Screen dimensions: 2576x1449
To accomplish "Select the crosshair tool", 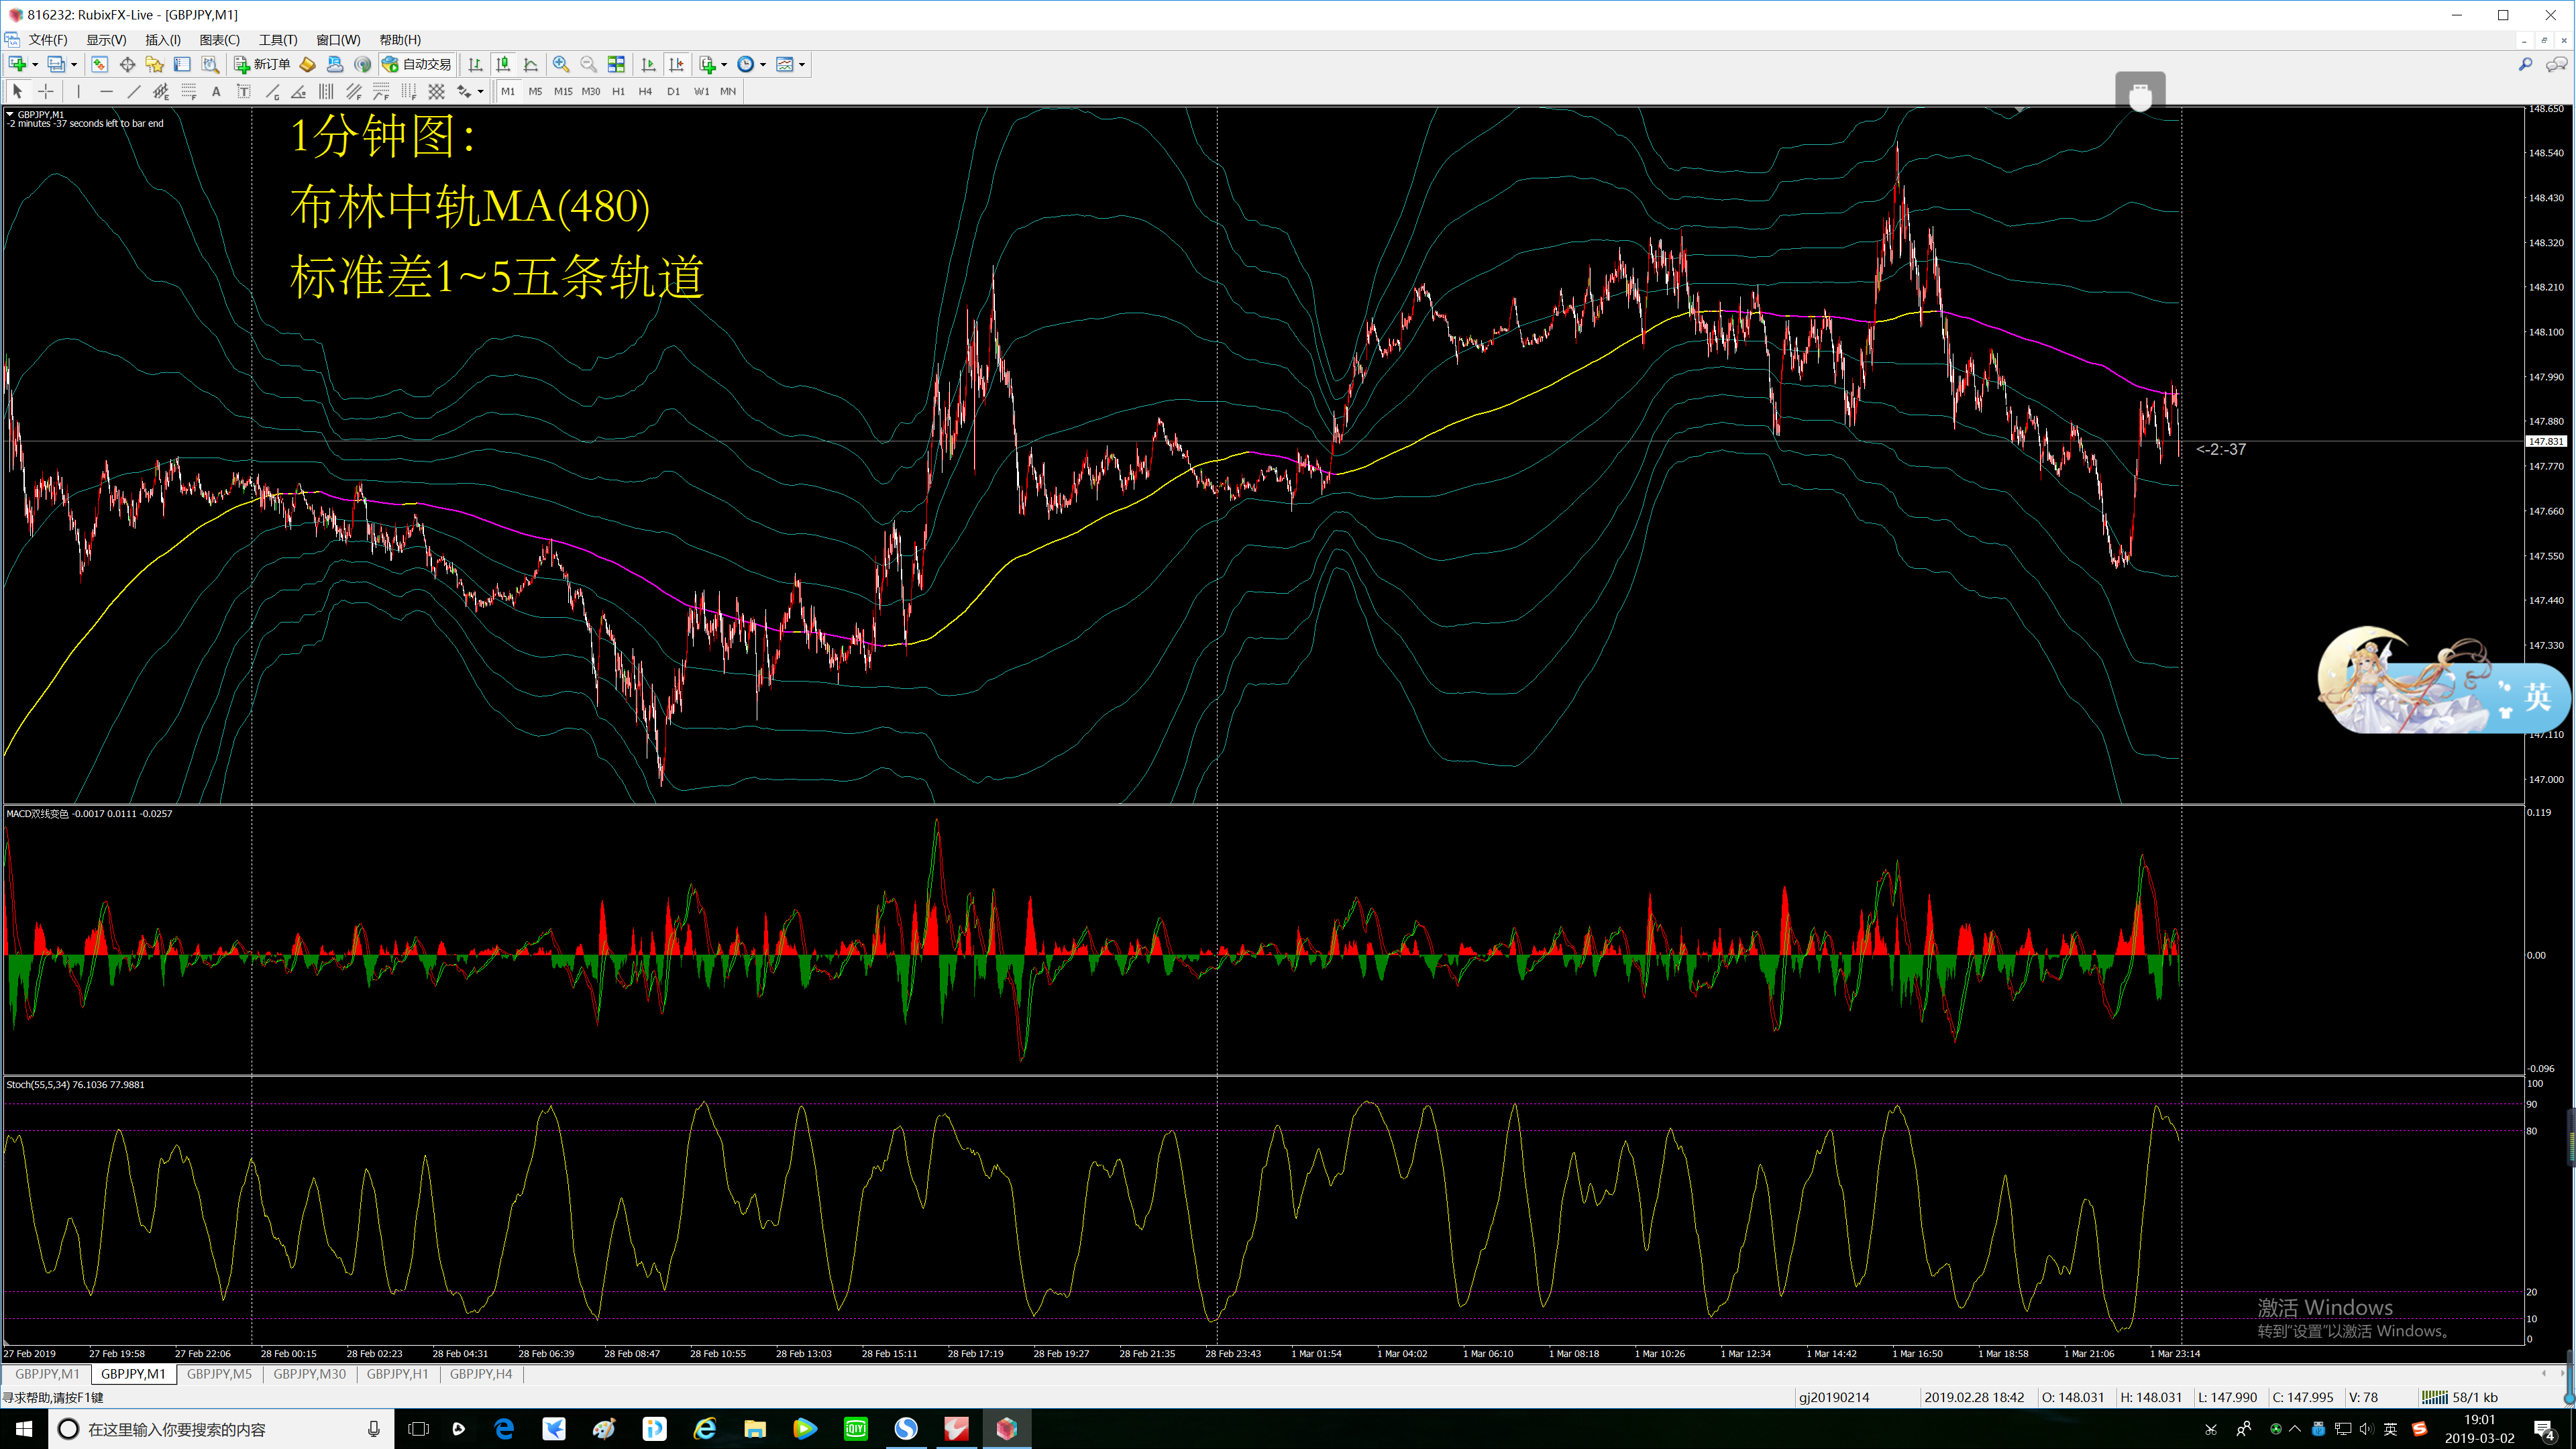I will coord(45,91).
